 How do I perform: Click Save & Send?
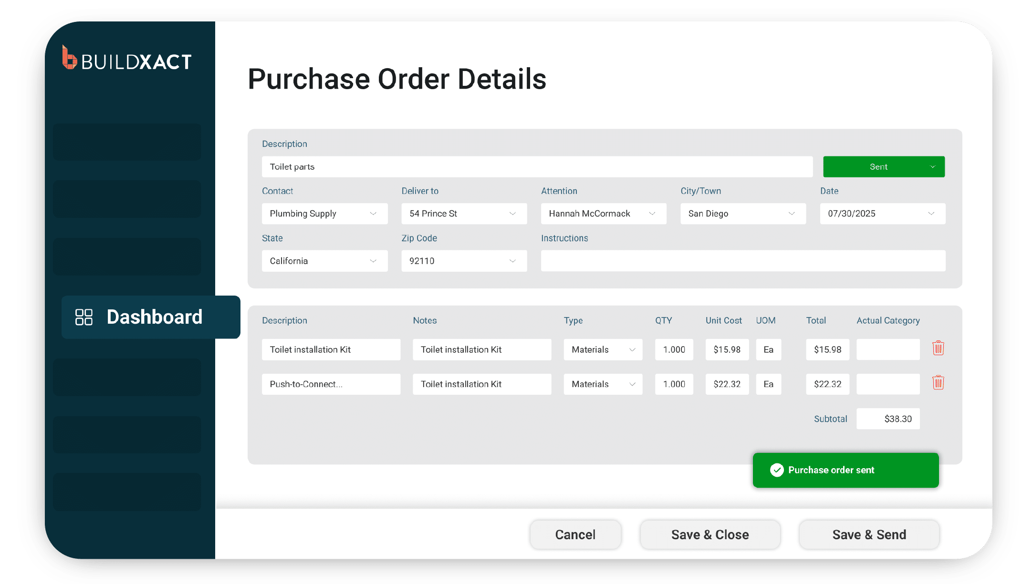pyautogui.click(x=869, y=534)
